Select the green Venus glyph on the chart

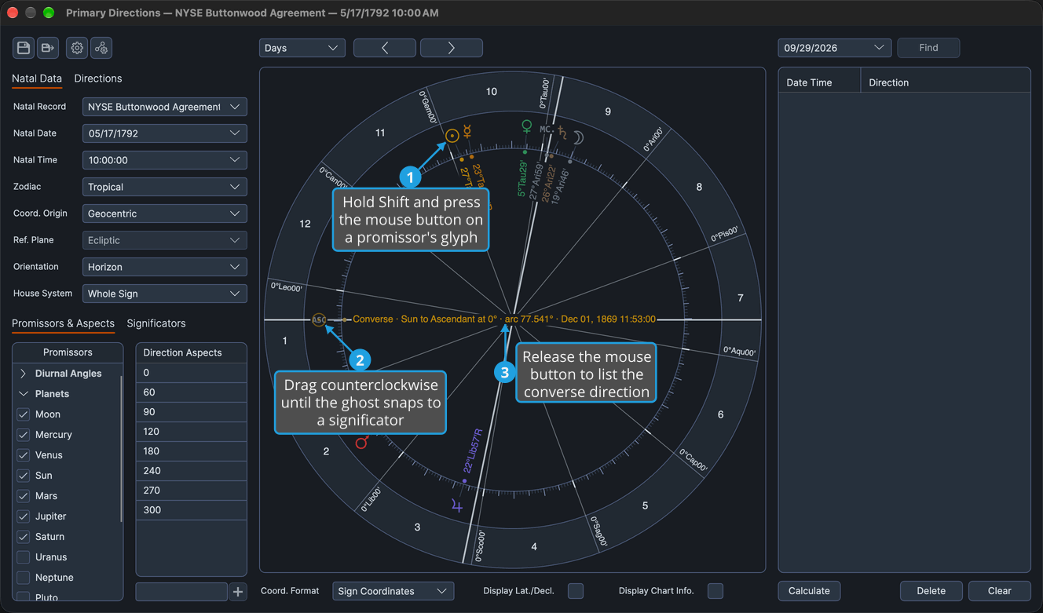527,126
